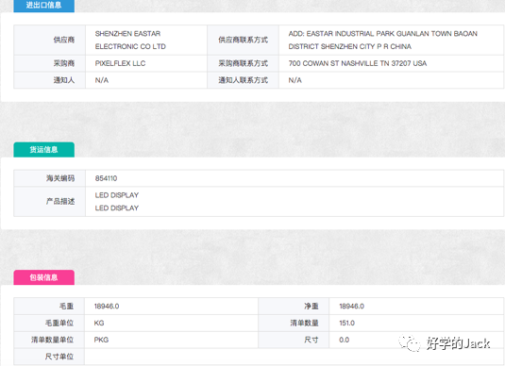Click the net weight 18946.0 value
This screenshot has width=505, height=366.
pos(352,307)
